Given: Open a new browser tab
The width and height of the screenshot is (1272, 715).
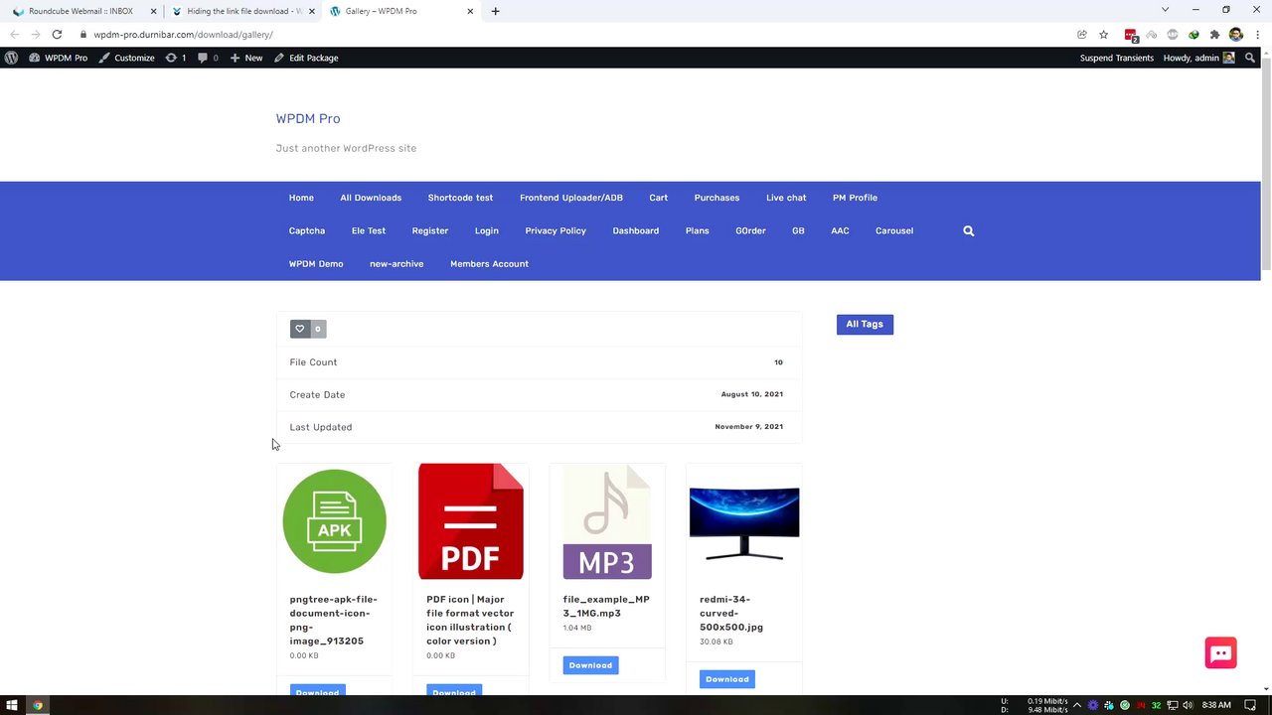Looking at the screenshot, I should 495,11.
